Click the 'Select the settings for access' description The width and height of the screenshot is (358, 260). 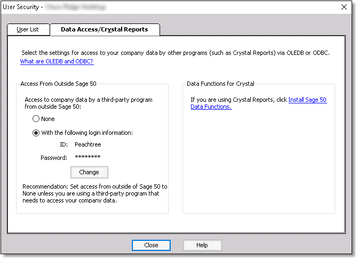[176, 53]
